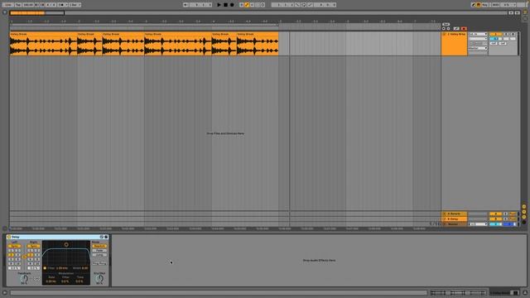
Task: Click the next locator arrow button
Action: 449,29
